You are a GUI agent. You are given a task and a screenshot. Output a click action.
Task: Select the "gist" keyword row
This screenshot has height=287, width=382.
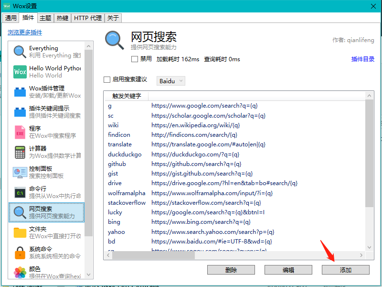(x=235, y=174)
